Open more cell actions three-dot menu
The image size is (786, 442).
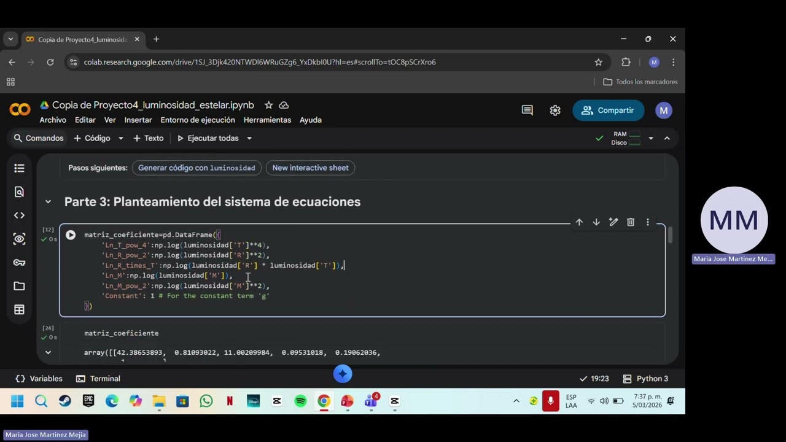[x=647, y=222]
